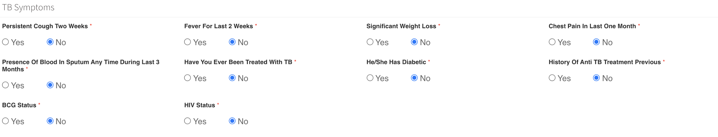This screenshot has height=137, width=718.
Task: Pick No for Presence Of Blood In Sputum
Action: point(50,85)
